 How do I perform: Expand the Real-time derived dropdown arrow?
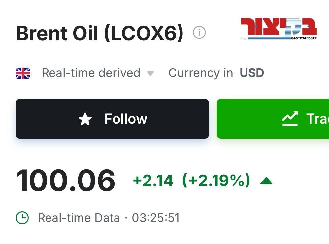(150, 73)
